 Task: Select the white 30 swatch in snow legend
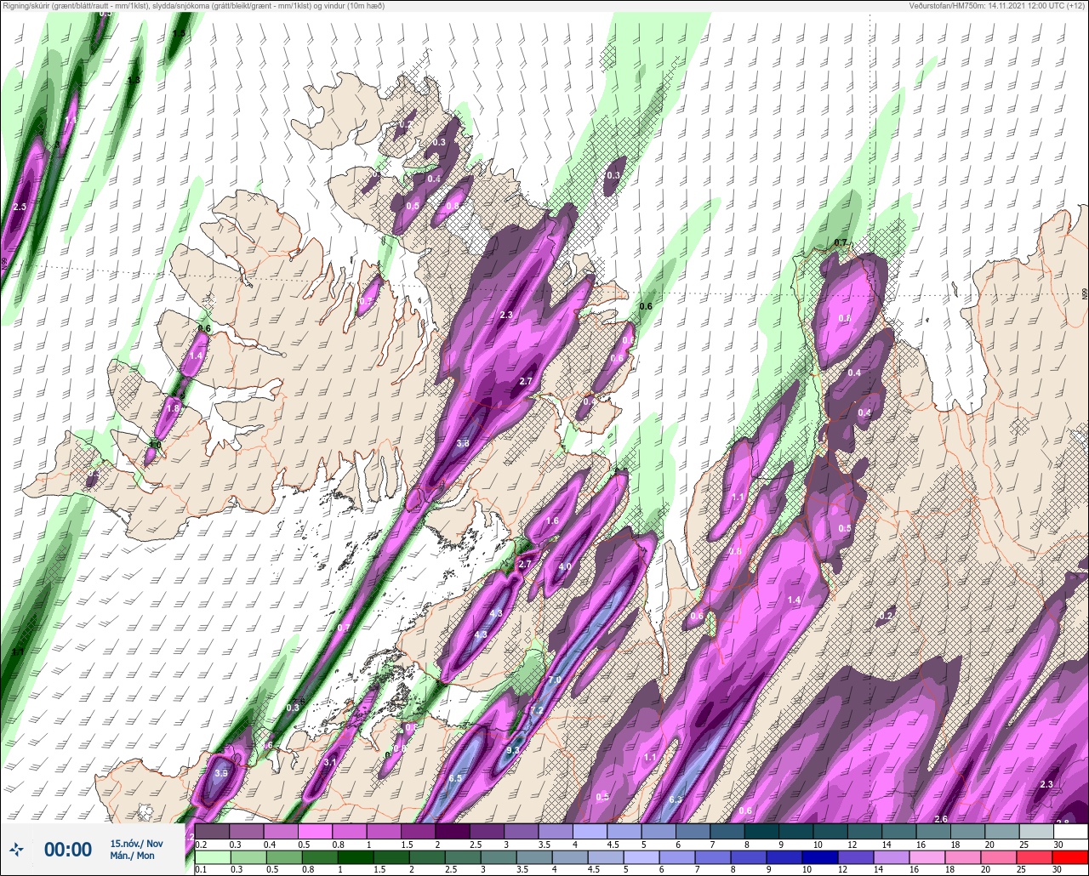[x=1070, y=831]
